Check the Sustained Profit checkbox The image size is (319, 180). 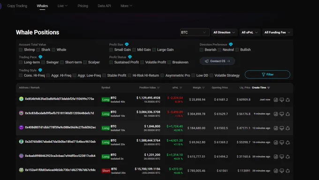tap(111, 62)
